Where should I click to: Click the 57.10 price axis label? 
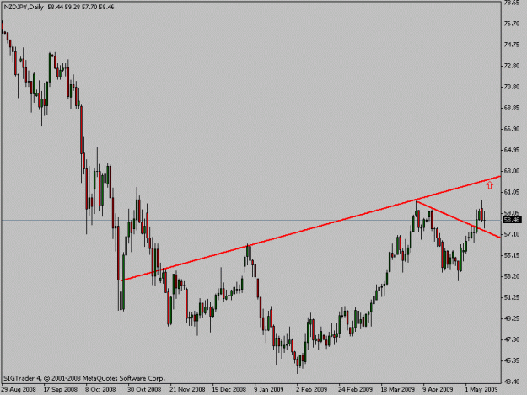click(x=512, y=234)
